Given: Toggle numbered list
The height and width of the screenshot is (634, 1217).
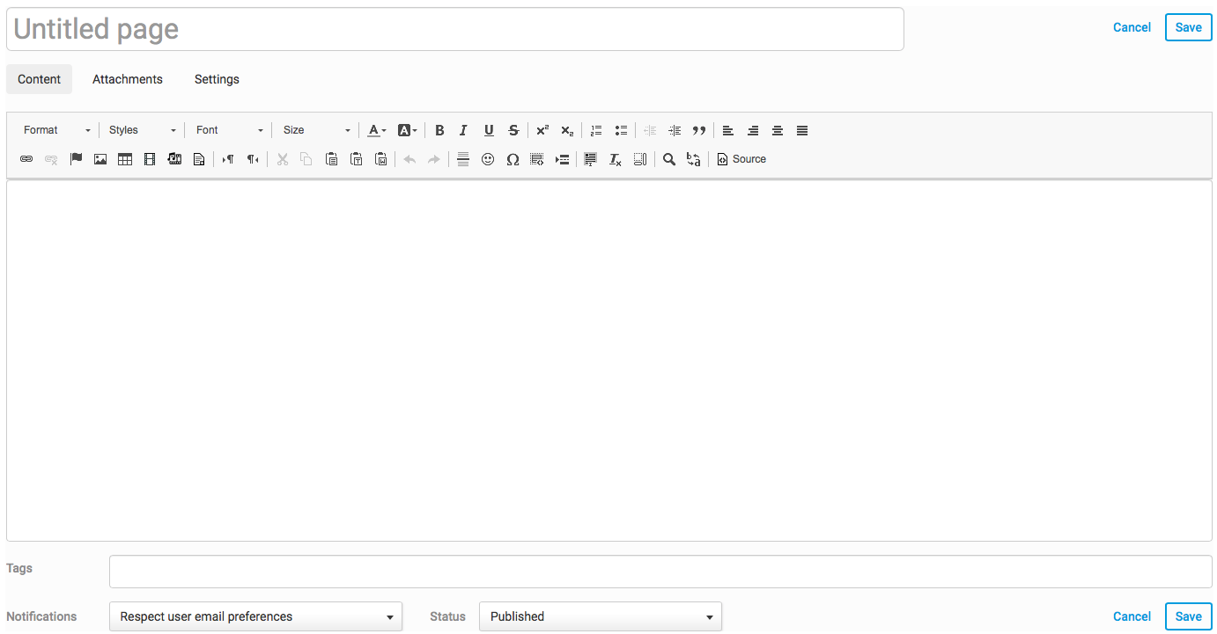Looking at the screenshot, I should pyautogui.click(x=596, y=130).
